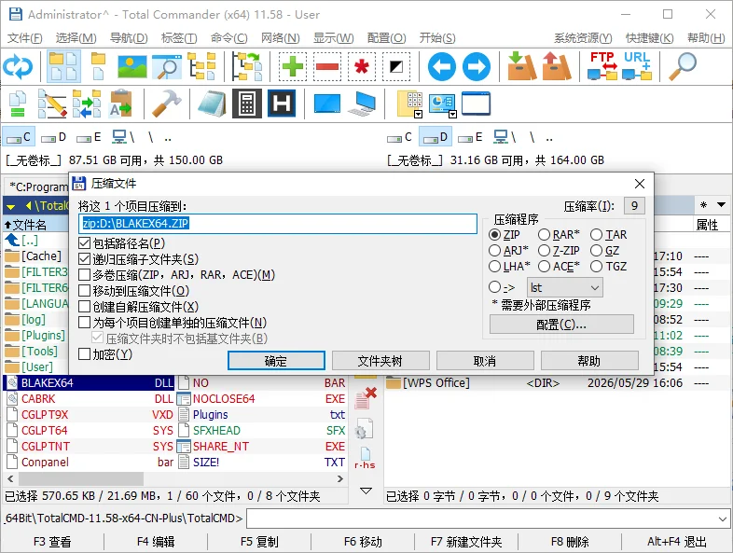Click the green plus select group icon
Viewport: 733px width, 553px height.
[293, 67]
